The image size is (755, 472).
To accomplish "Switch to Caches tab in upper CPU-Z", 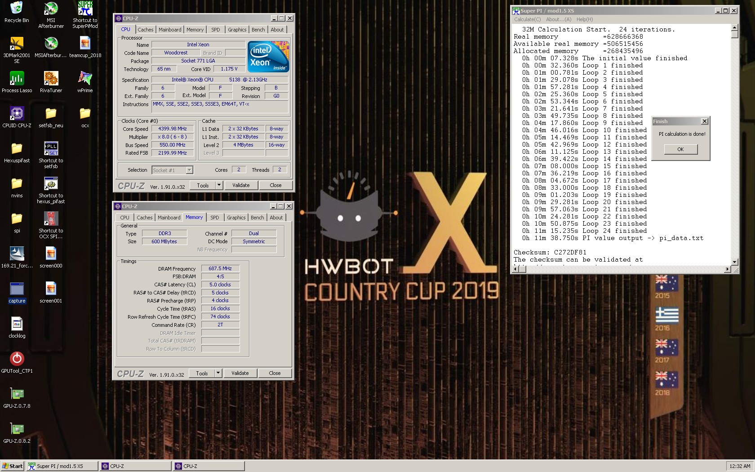I will [x=145, y=30].
